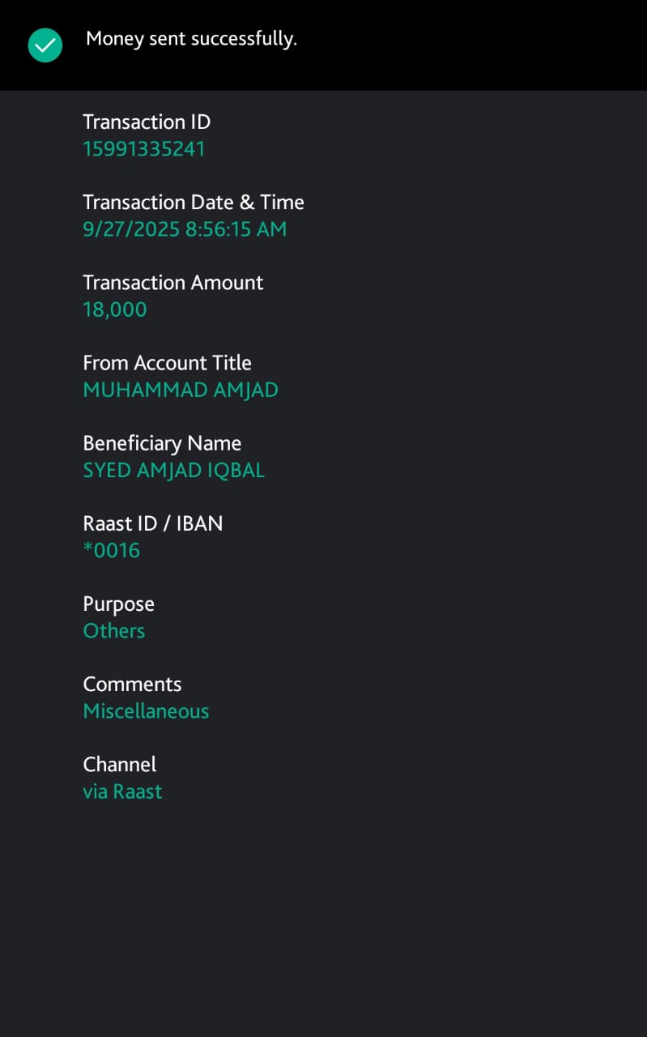Select the date value 9/27/2025 8:56:15 AM
The image size is (647, 1037).
[185, 229]
